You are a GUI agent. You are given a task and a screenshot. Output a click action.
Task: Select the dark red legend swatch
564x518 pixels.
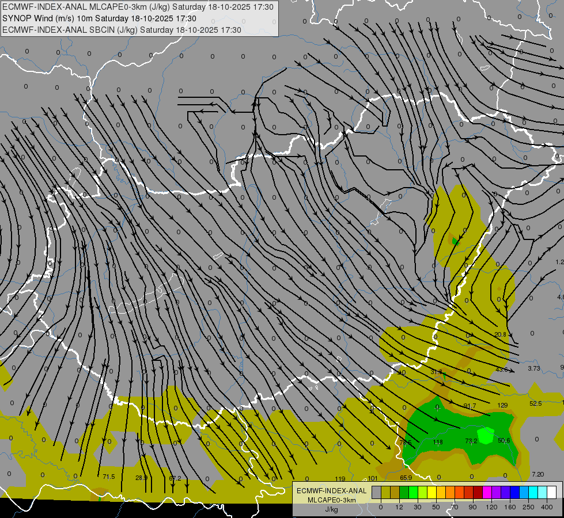[478, 493]
